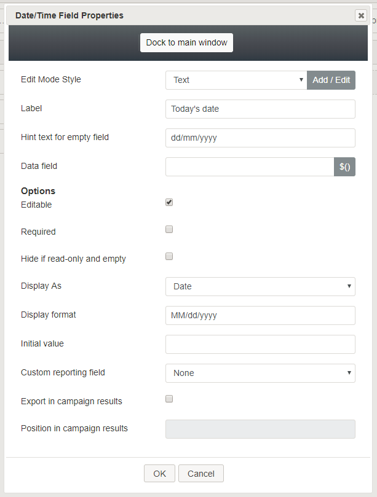Focus the Hint text for empty field input
The width and height of the screenshot is (377, 497).
(x=260, y=138)
